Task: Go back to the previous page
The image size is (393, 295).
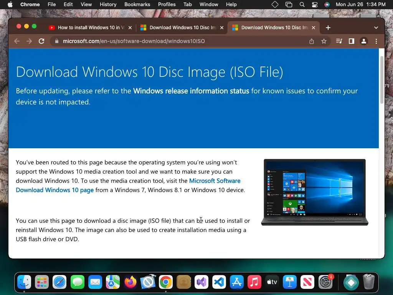Action: click(x=17, y=41)
